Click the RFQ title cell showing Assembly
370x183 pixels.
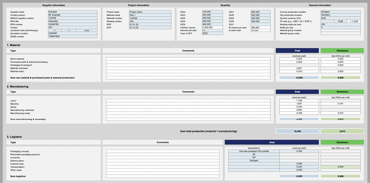point(72,21)
